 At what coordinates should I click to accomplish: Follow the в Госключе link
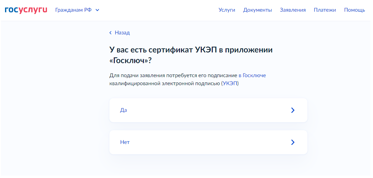coord(252,76)
